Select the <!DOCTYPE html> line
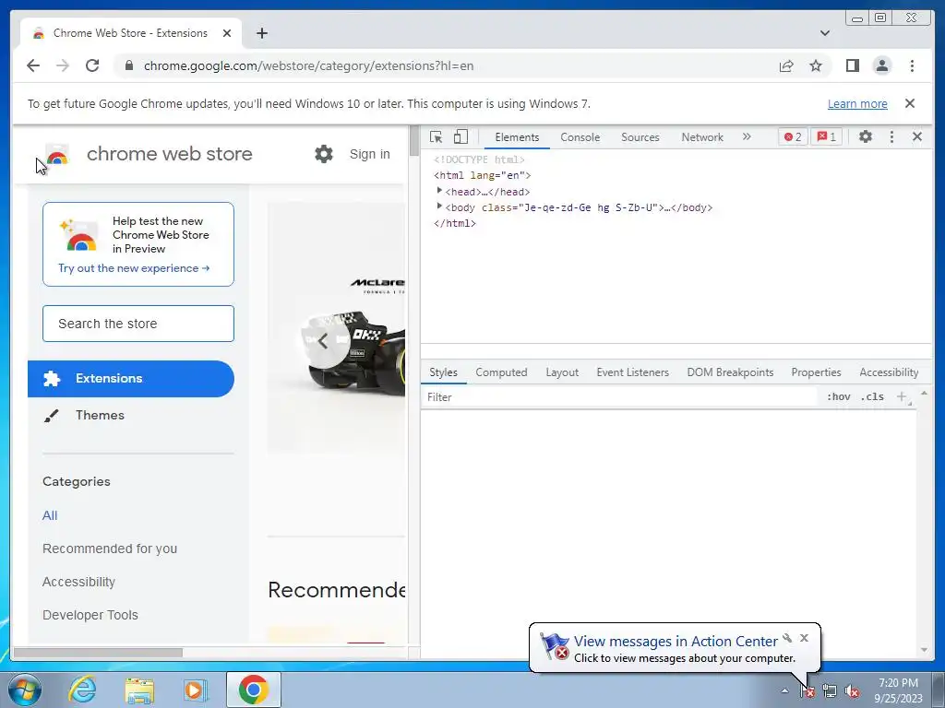Viewport: 945px width, 708px height. [479, 159]
